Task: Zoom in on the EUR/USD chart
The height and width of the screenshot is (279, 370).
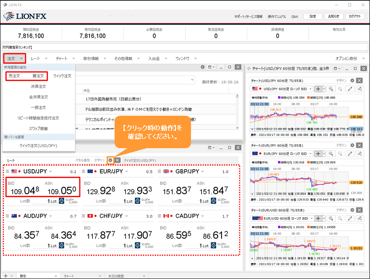Action: click(331, 218)
